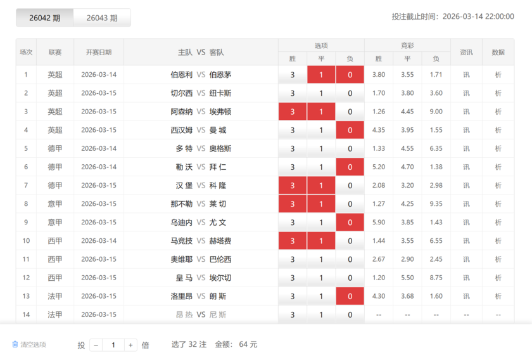Toggle 胜 (3) for 伯恩利 VS 伯恩茅
Image resolution: width=532 pixels, height=355 pixels.
[x=293, y=75]
